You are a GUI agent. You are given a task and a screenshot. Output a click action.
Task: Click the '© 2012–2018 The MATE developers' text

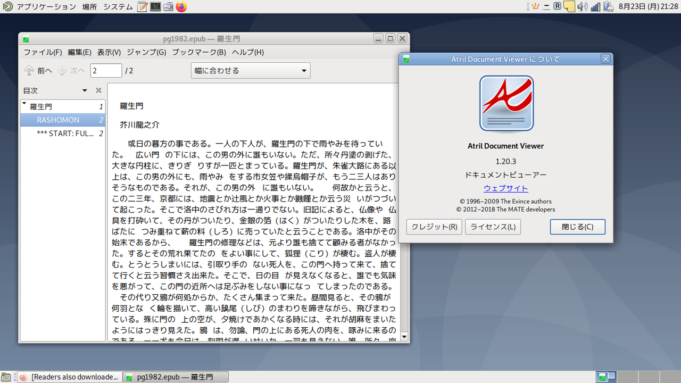506,209
